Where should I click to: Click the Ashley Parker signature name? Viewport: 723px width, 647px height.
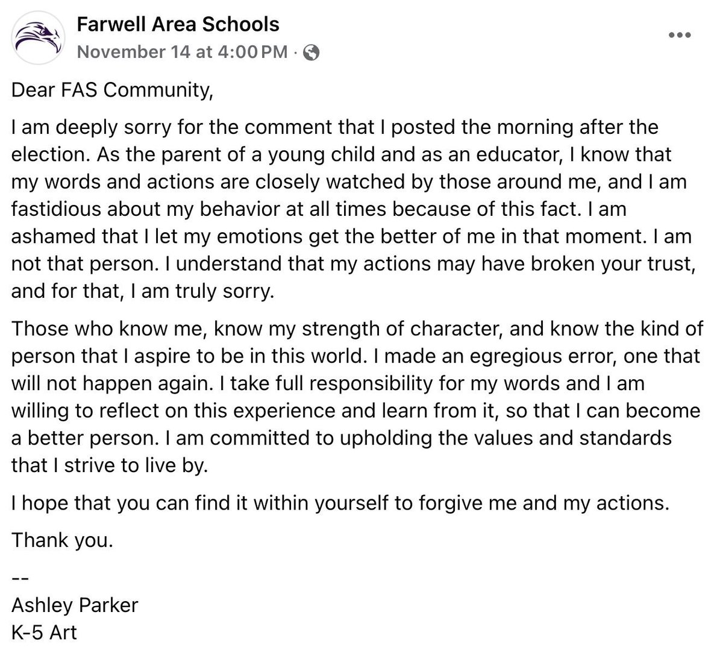75,605
